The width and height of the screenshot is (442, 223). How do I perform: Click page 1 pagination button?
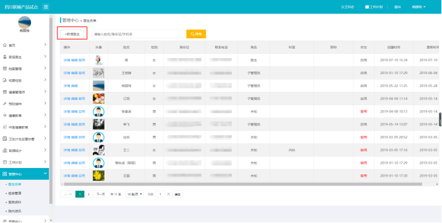(x=80, y=195)
